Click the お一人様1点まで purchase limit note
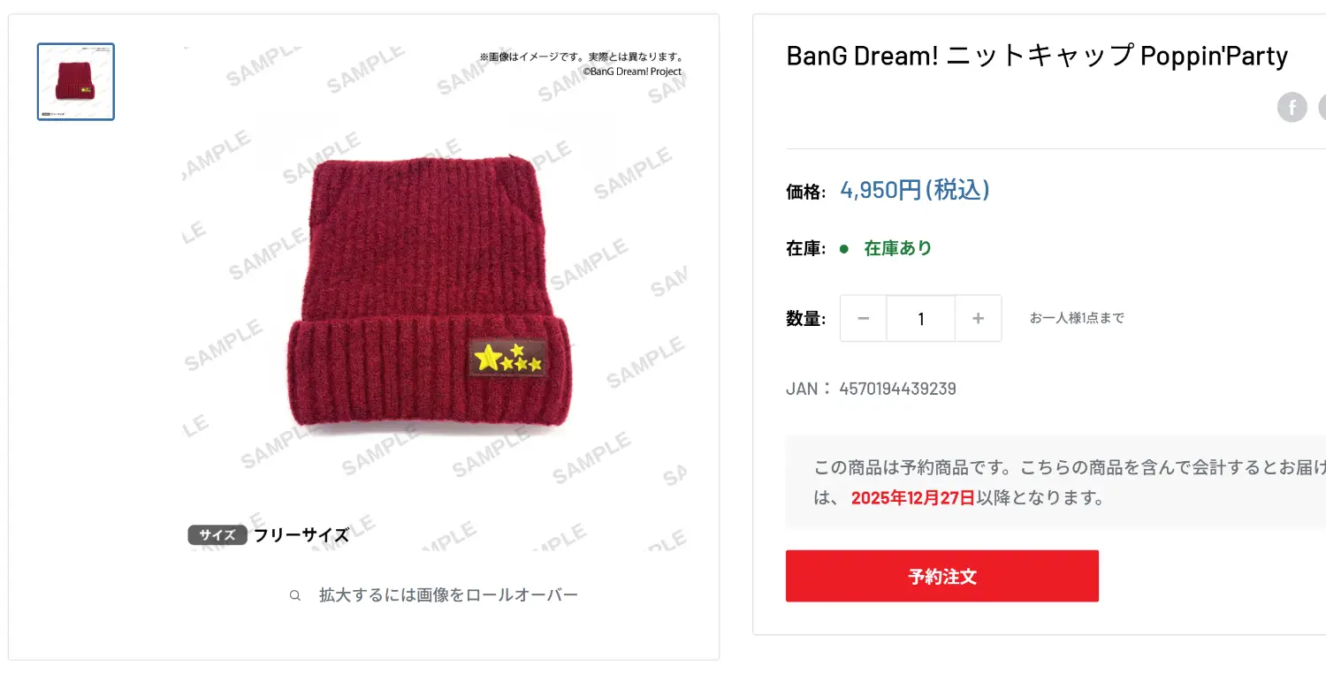 (1077, 318)
